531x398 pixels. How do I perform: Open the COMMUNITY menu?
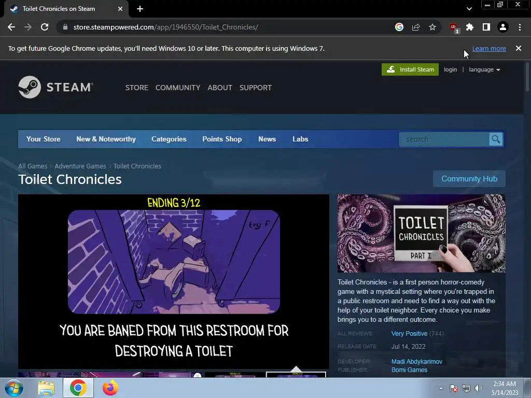[x=178, y=88]
